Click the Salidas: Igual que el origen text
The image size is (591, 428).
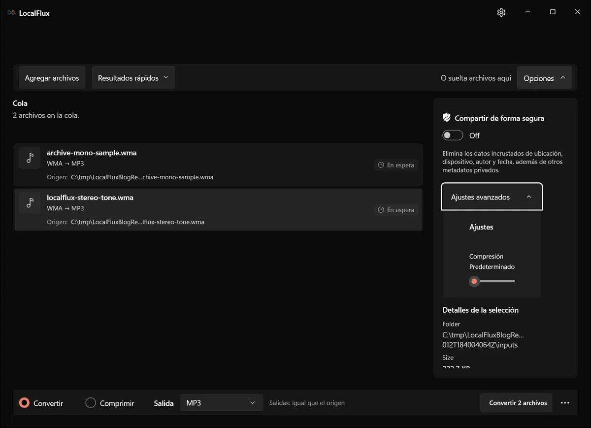point(307,403)
